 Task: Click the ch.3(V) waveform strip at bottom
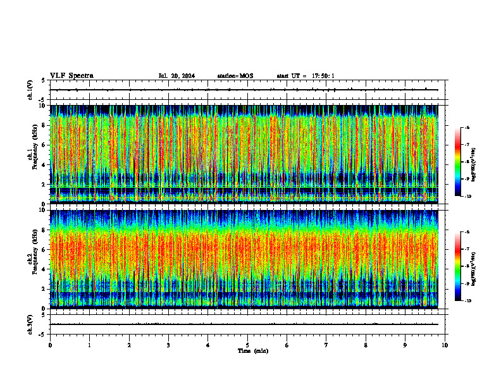(x=247, y=324)
